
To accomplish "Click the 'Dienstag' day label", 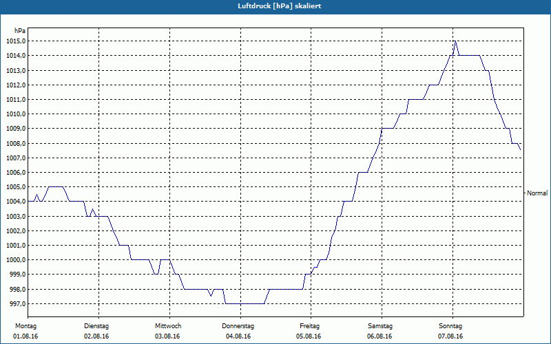I will click(96, 326).
